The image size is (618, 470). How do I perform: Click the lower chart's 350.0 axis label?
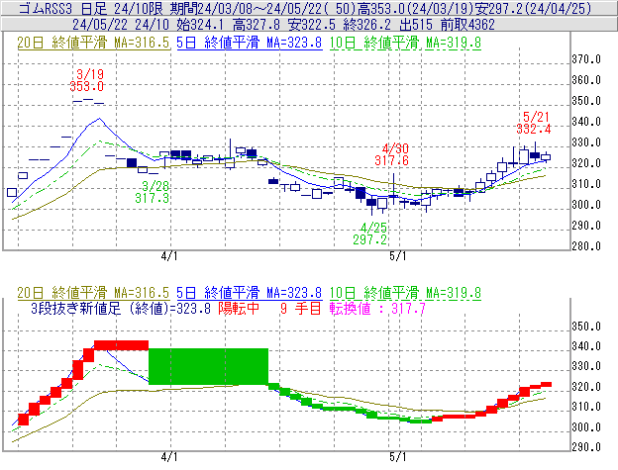click(x=586, y=327)
